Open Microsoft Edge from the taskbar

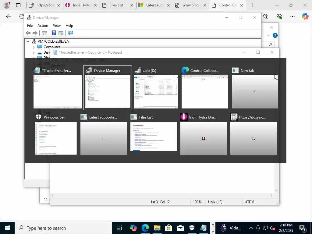coord(145,228)
